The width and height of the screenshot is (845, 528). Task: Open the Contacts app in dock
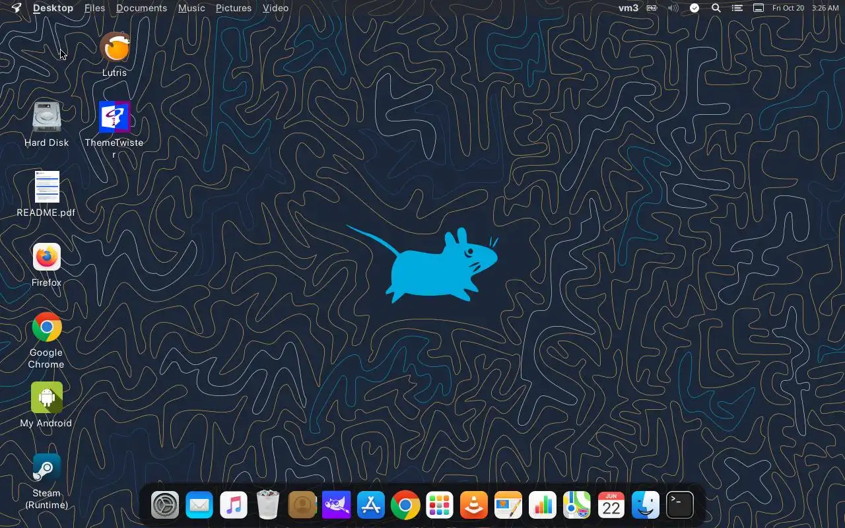302,506
